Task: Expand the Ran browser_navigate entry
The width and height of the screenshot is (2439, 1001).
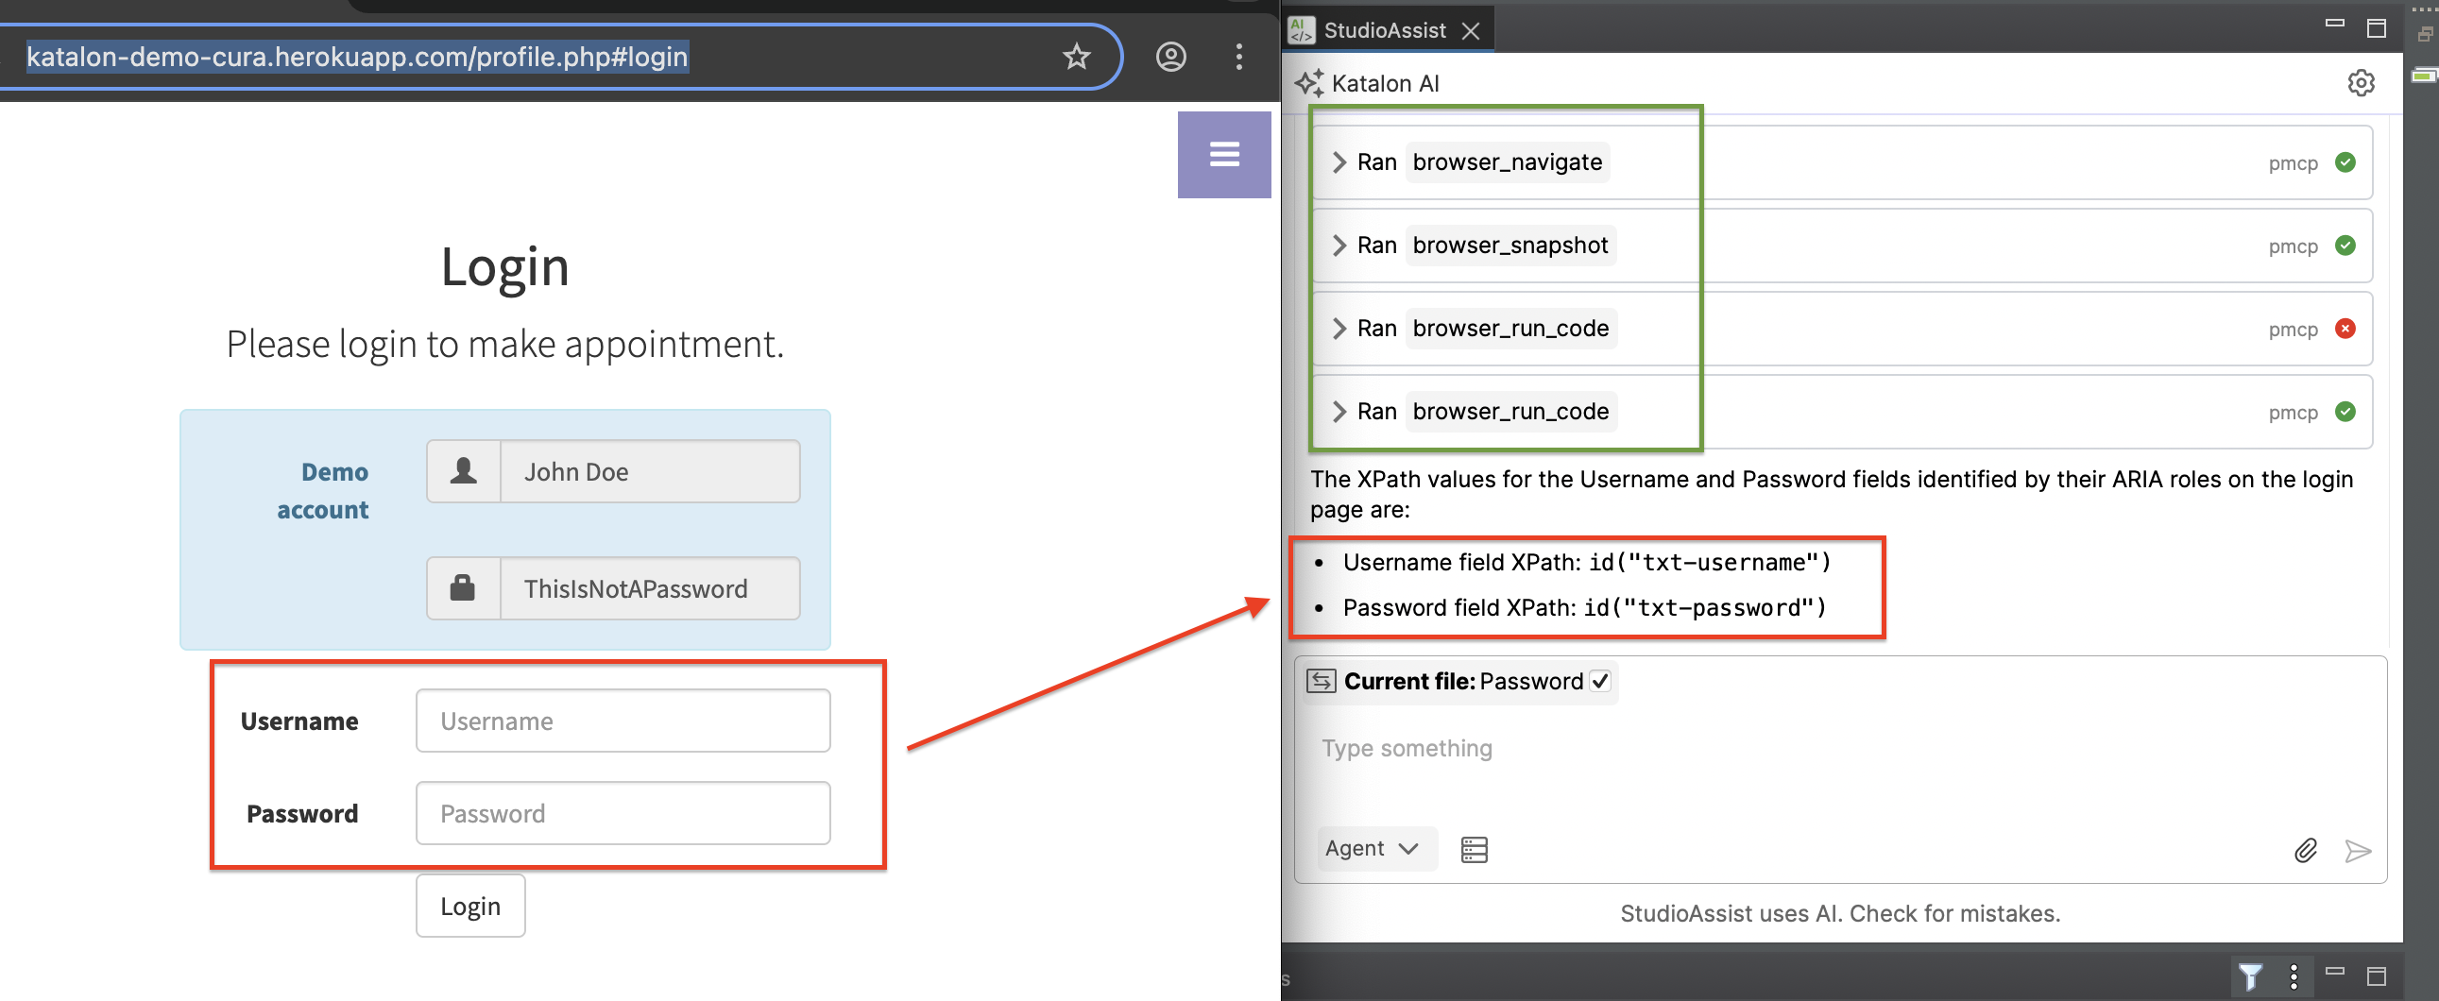Action: point(1339,161)
